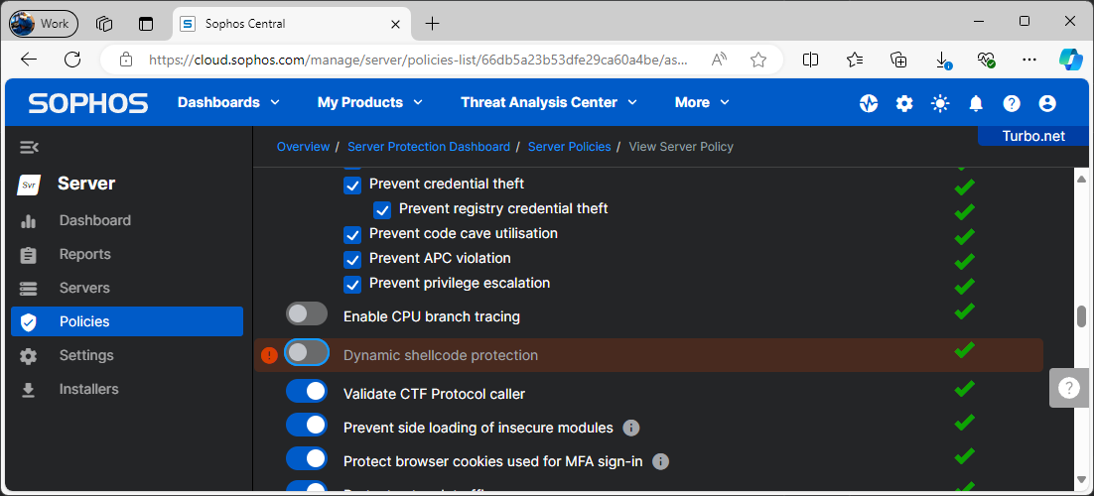Open Installers from the sidebar
The height and width of the screenshot is (496, 1094).
(88, 389)
